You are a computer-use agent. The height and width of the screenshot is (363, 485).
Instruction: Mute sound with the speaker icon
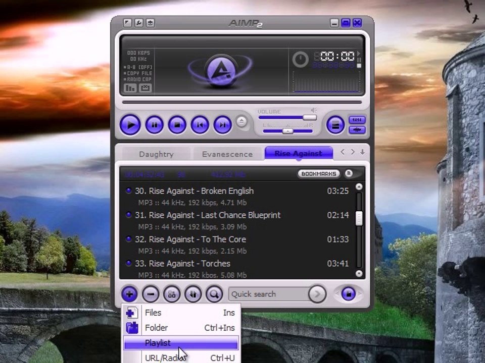314,110
